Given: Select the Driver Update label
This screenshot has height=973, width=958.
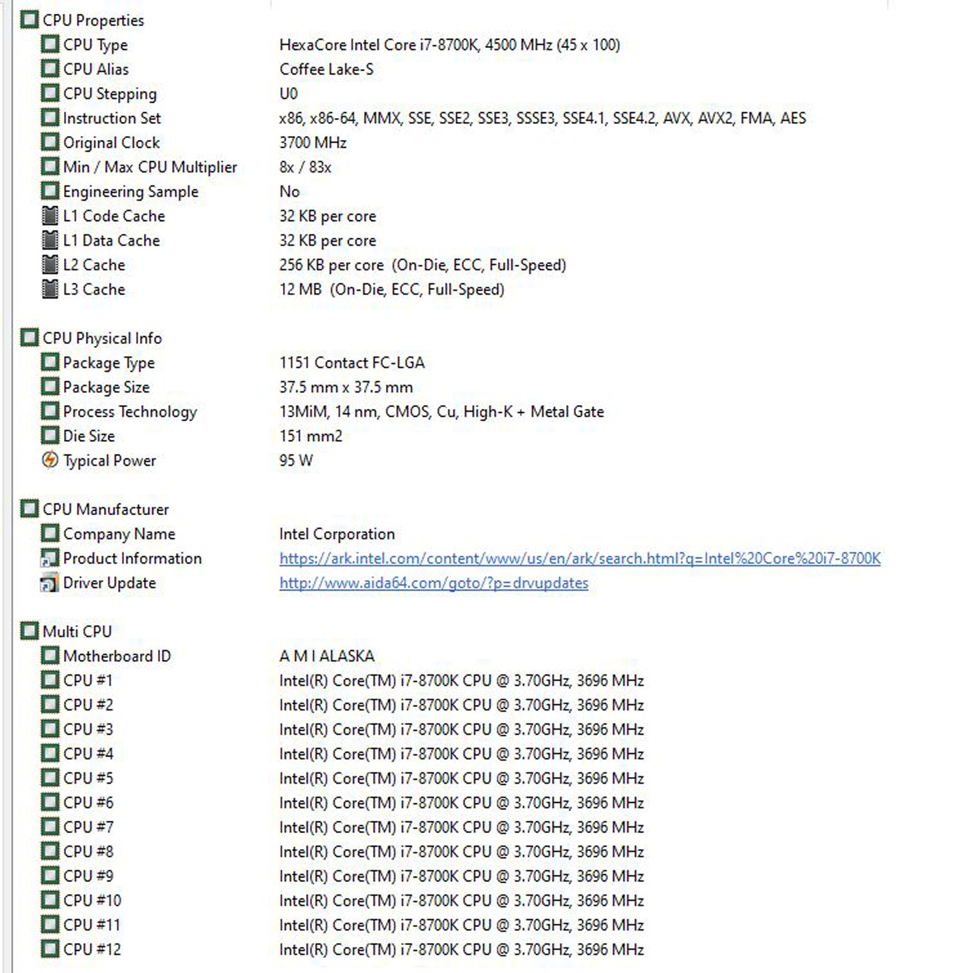Looking at the screenshot, I should point(109,583).
